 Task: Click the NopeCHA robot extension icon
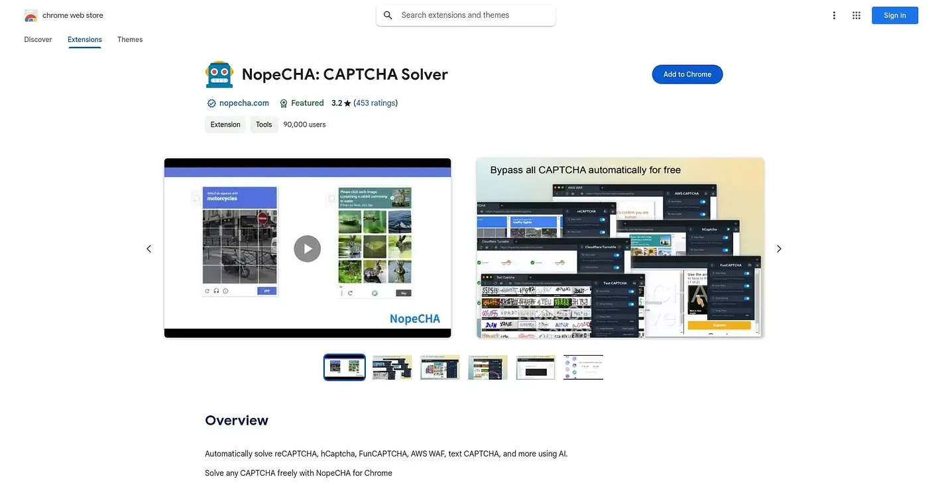pyautogui.click(x=219, y=74)
